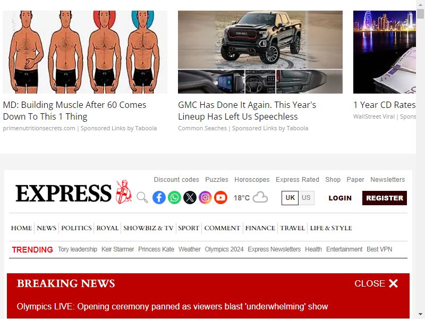Switch to UK edition
This screenshot has height=319, width=425.
click(x=290, y=198)
